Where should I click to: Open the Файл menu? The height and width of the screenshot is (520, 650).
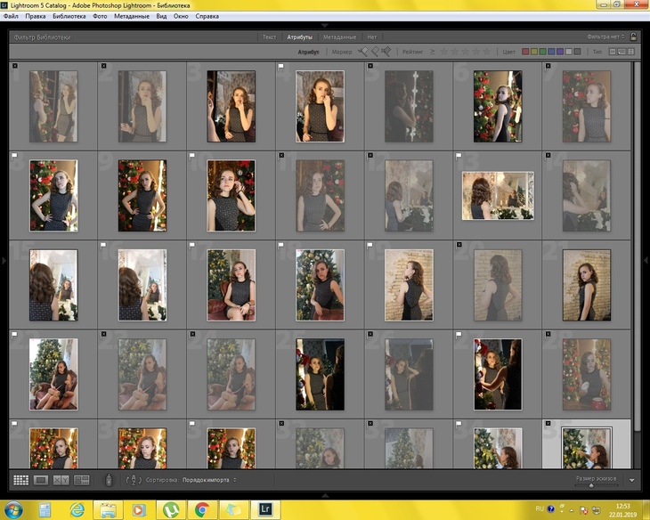point(11,16)
